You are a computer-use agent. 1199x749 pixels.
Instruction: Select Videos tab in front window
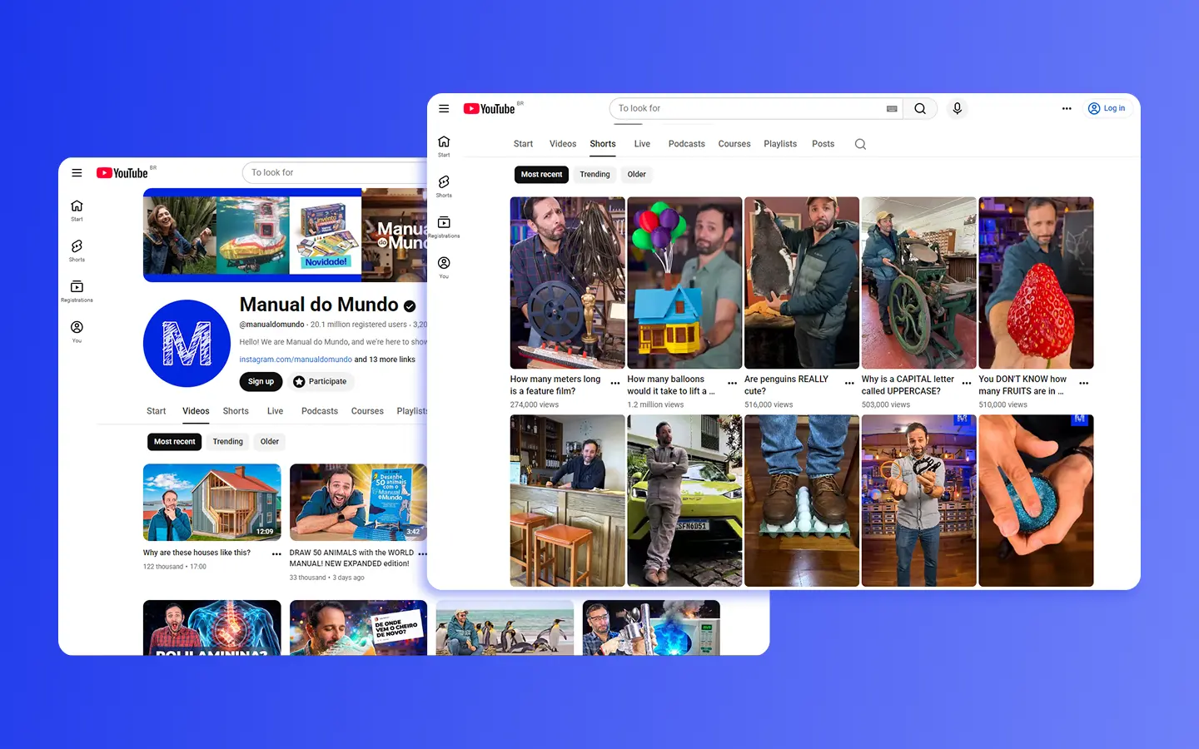pyautogui.click(x=563, y=144)
